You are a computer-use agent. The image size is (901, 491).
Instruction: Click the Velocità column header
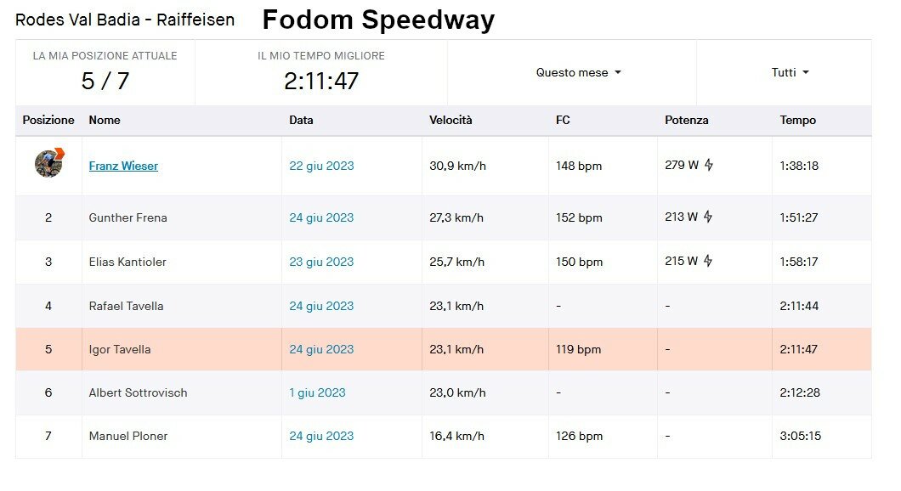pyautogui.click(x=450, y=120)
